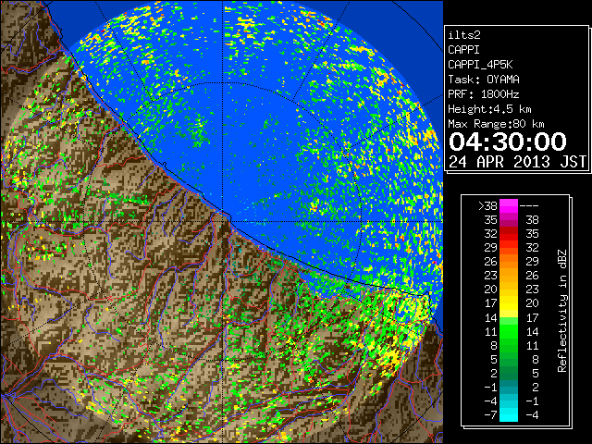Viewport: 592px width, 444px height.
Task: Click the 04:30:00 timestamp
Action: [x=508, y=142]
